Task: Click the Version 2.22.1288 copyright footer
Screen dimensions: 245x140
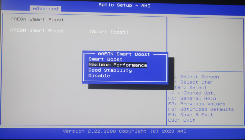Action: [x=125, y=131]
